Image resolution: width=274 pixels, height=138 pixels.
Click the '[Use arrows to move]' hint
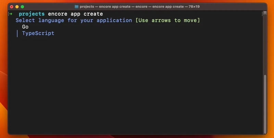[168, 20]
